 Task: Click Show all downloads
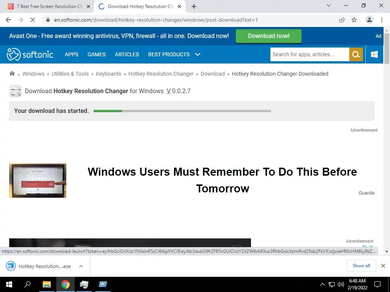click(361, 266)
